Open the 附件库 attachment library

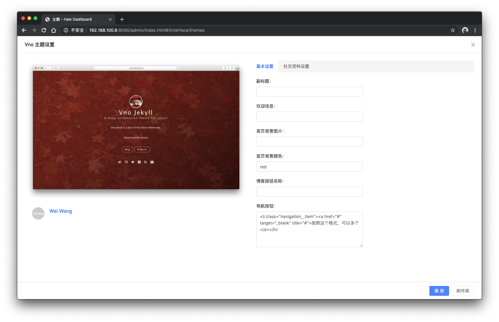pyautogui.click(x=463, y=291)
